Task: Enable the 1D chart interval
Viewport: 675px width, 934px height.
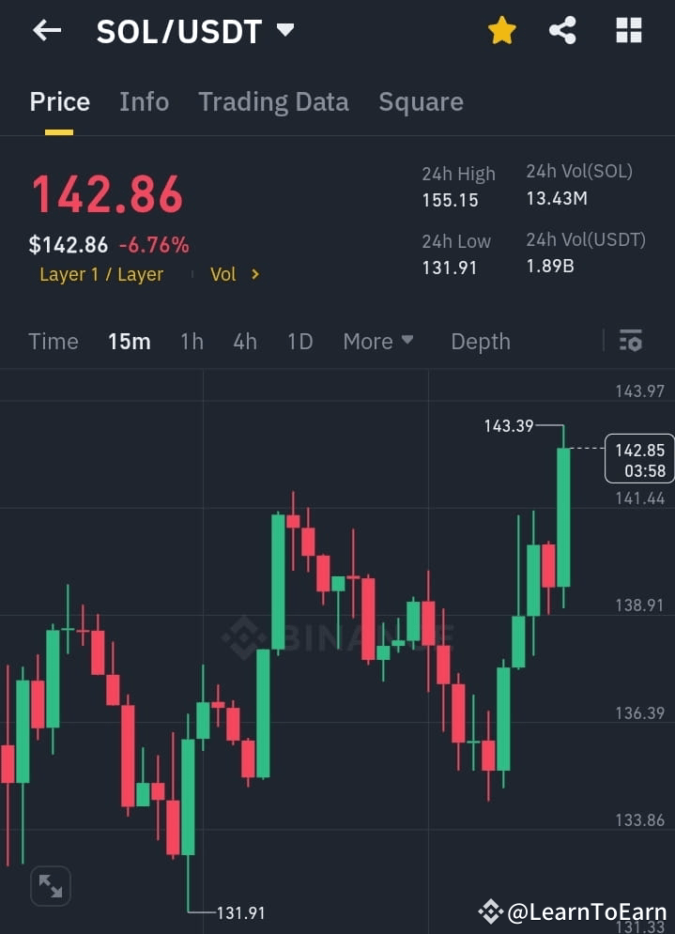Action: tap(299, 342)
